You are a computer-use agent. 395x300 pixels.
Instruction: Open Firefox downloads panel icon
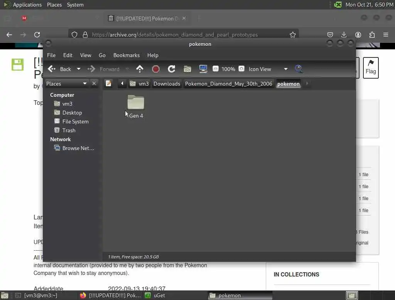(x=344, y=34)
